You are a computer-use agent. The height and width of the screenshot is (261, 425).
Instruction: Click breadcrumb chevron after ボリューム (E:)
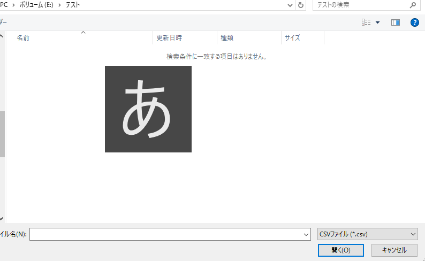59,5
